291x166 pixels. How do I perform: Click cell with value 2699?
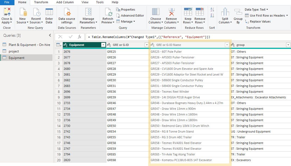pyautogui.click(x=84, y=97)
